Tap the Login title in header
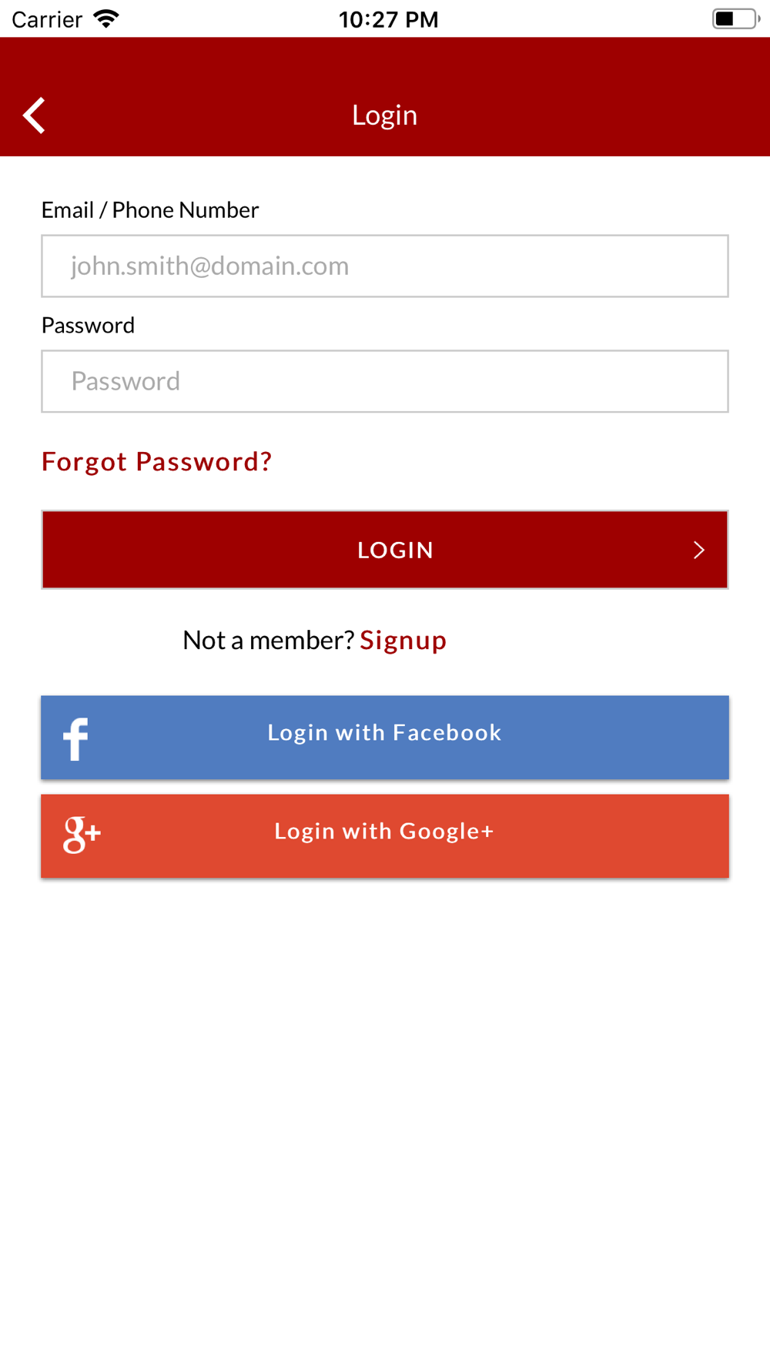The width and height of the screenshot is (770, 1369). [x=385, y=115]
